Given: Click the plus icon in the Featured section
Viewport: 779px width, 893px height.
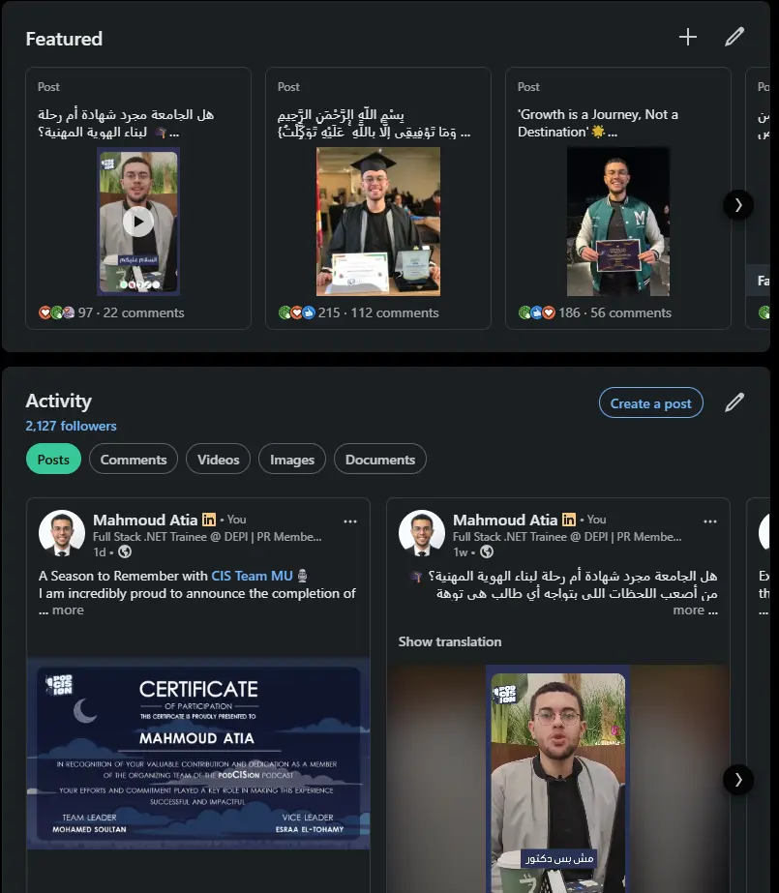Looking at the screenshot, I should pyautogui.click(x=687, y=36).
